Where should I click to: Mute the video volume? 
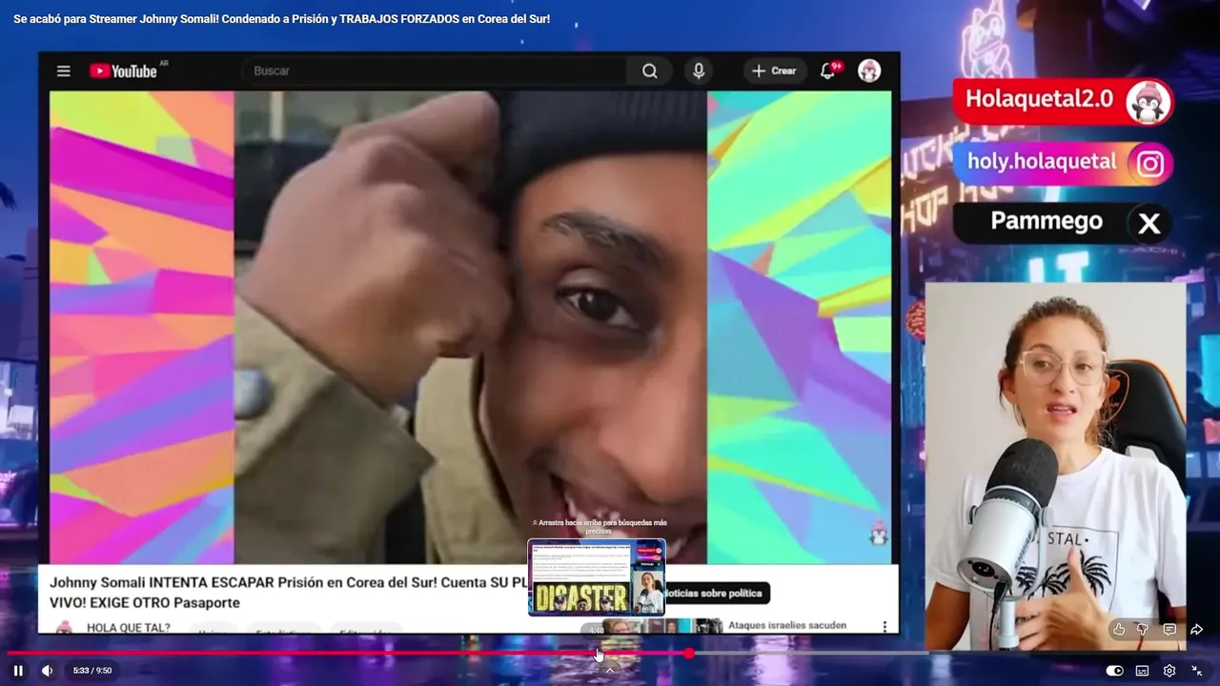(47, 671)
